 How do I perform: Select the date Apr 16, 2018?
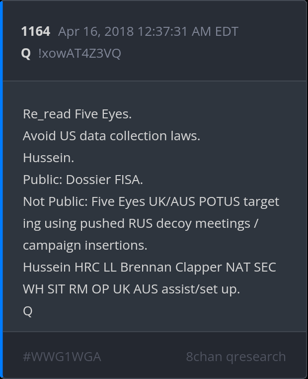click(x=95, y=32)
